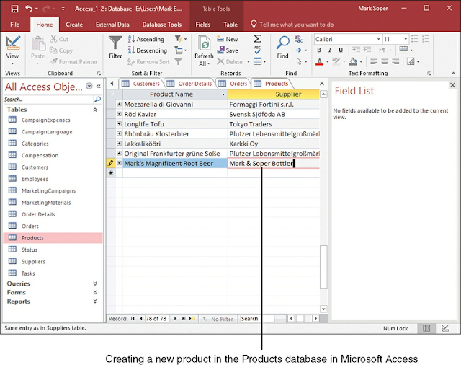Toggle Italic formatting
461x365 pixels.
point(330,50)
